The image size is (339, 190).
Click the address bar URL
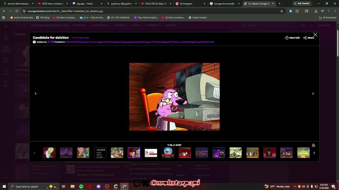65,11
